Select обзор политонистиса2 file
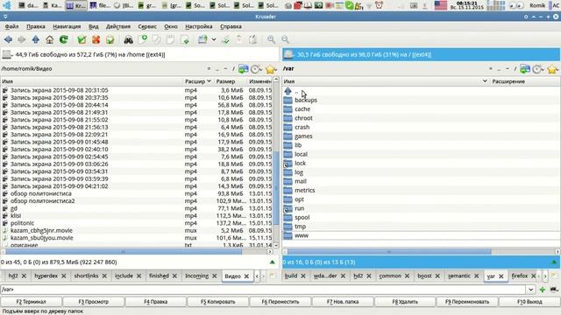This screenshot has width=561, height=315. [43, 201]
